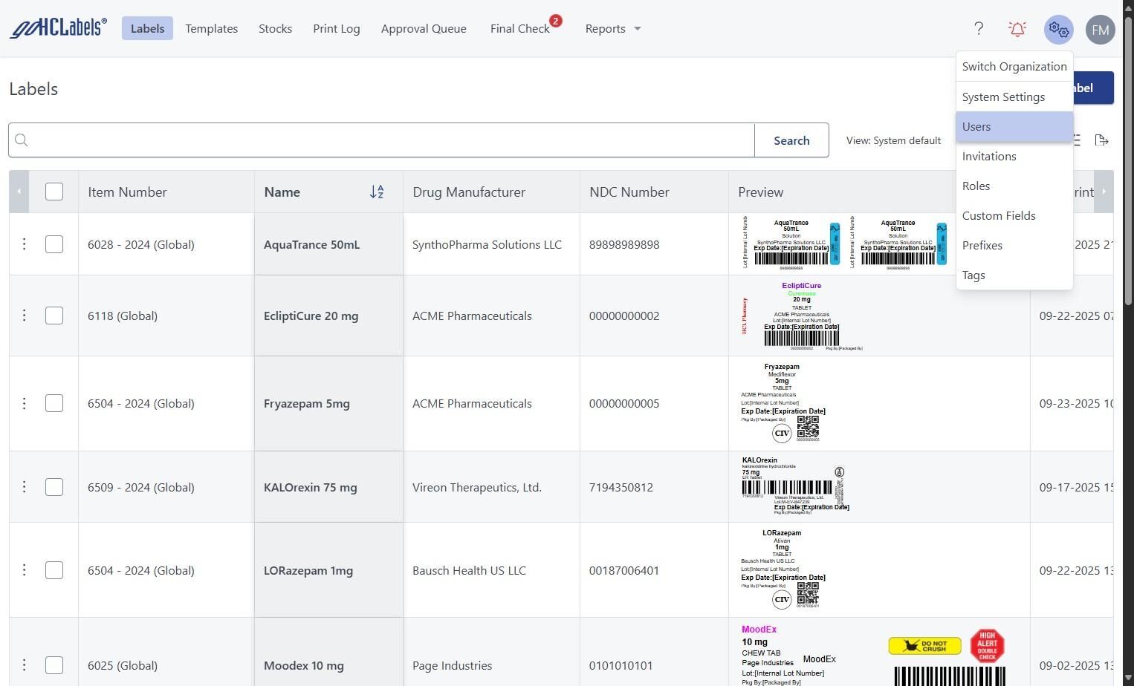Open the help question mark icon
The image size is (1134, 686).
click(x=979, y=29)
